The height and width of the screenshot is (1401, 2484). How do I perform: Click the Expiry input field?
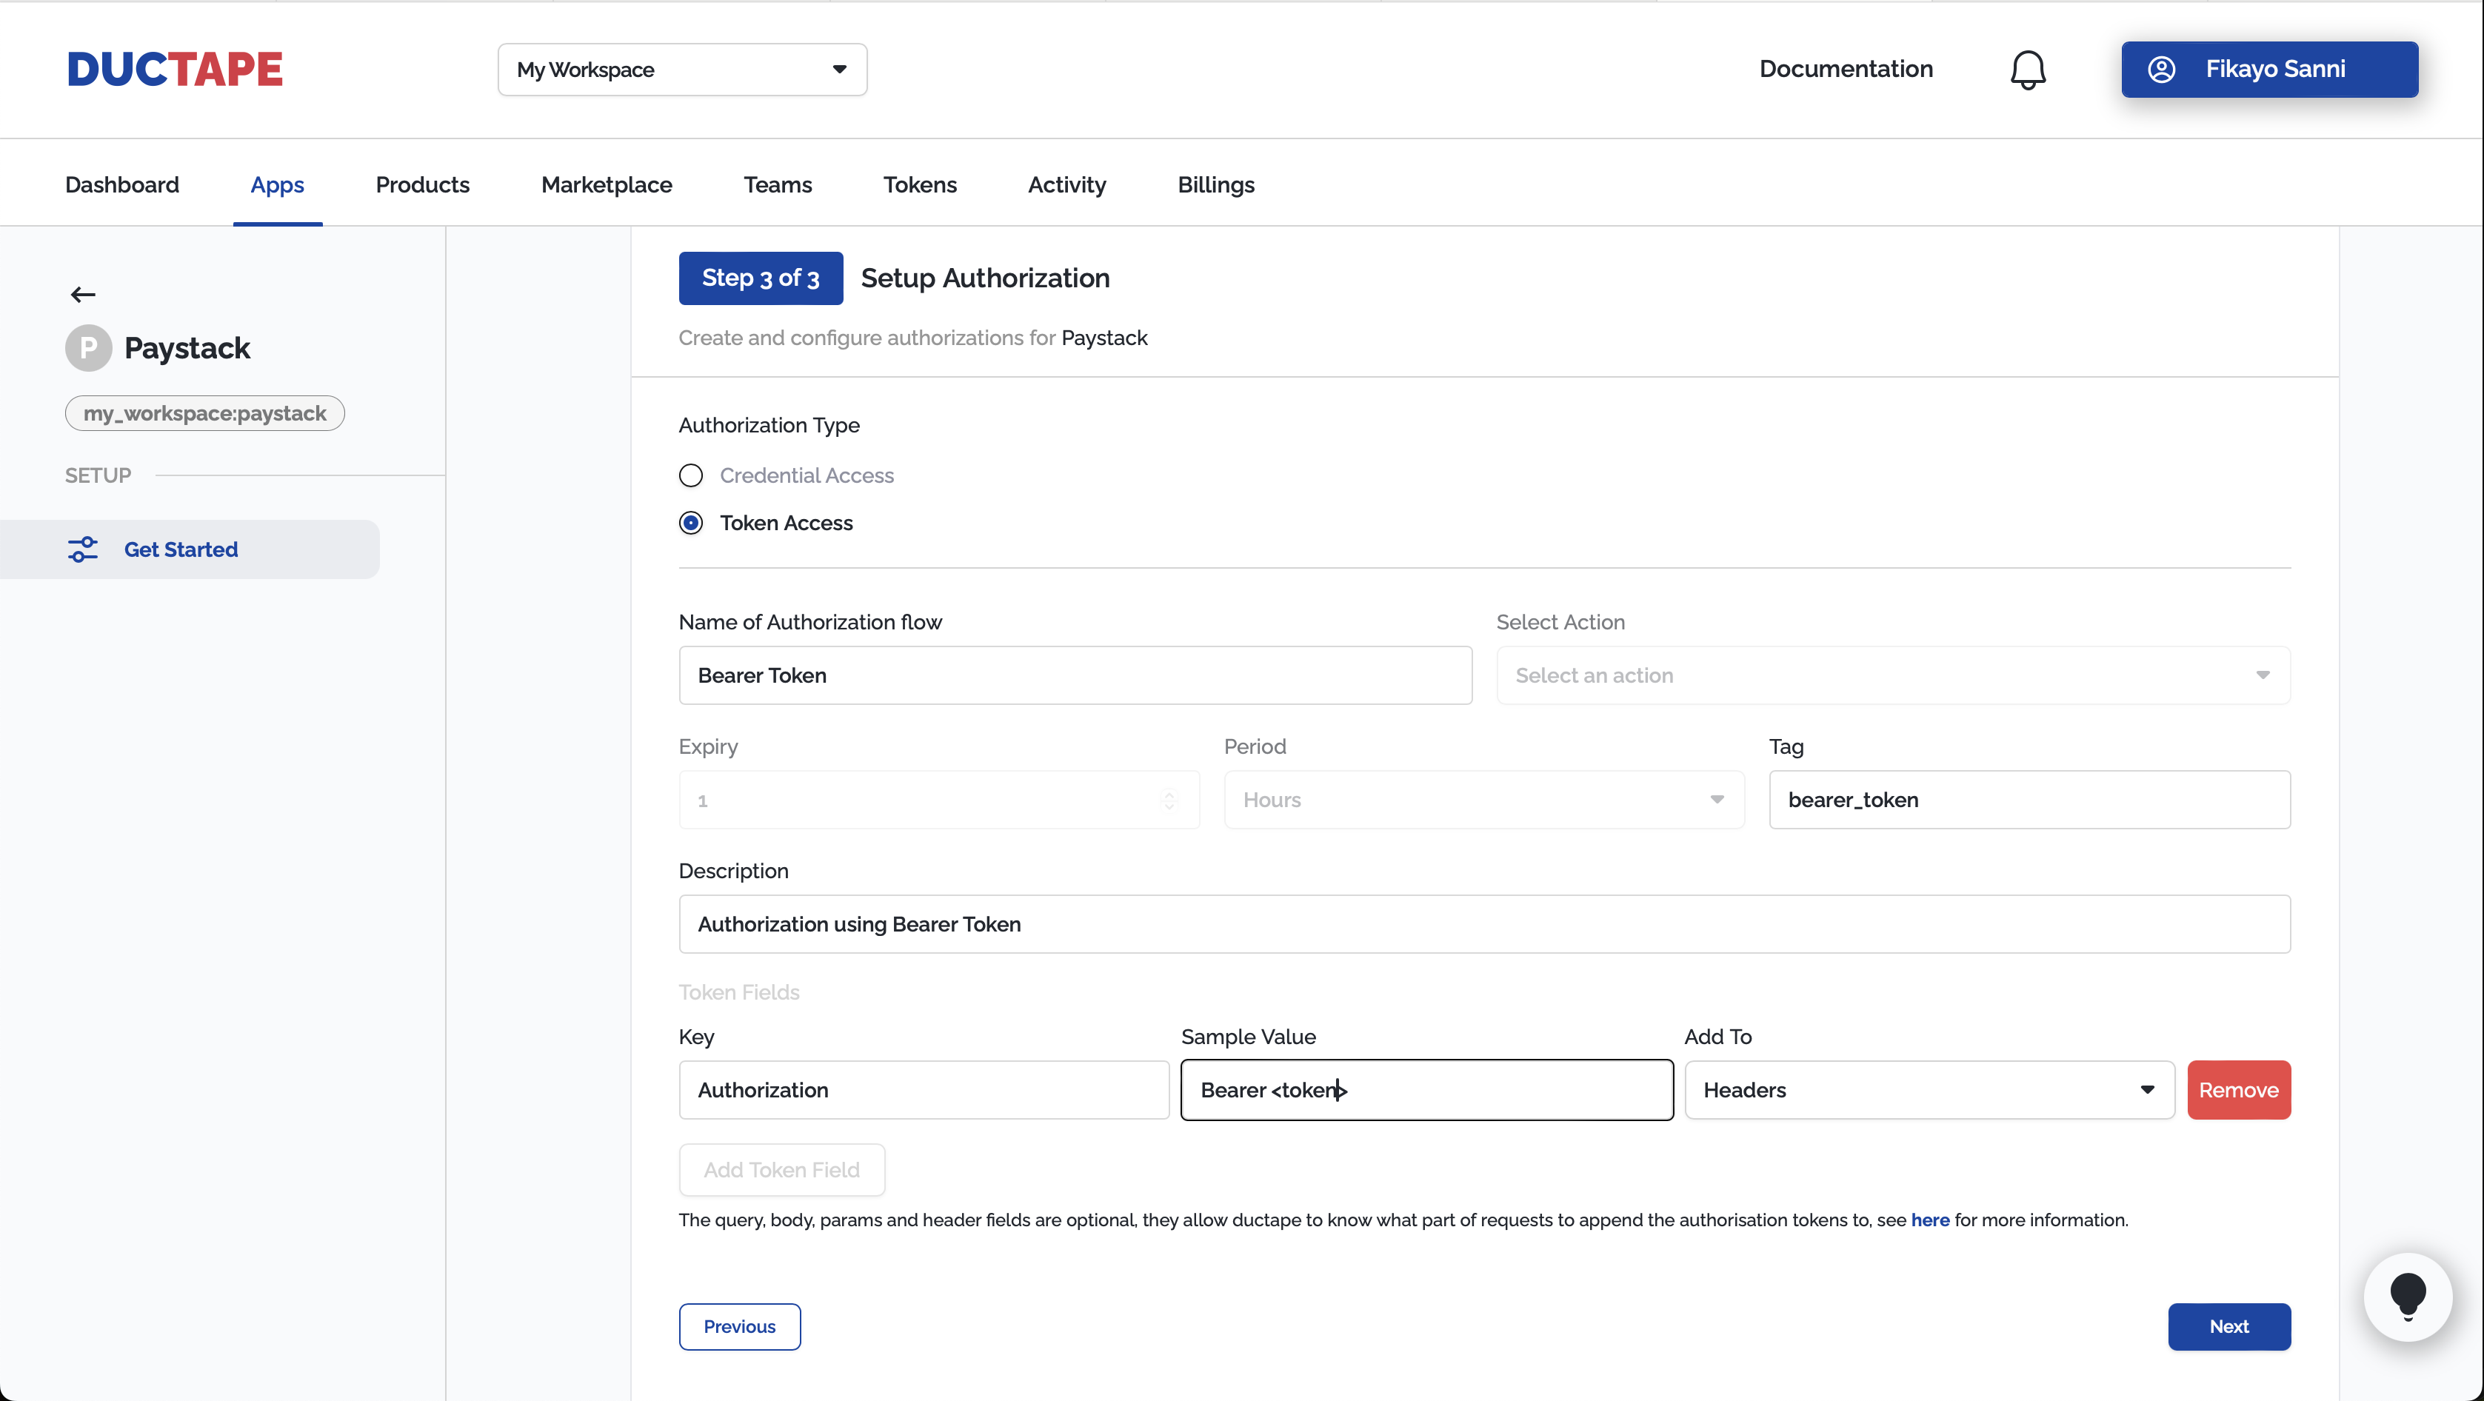[938, 799]
